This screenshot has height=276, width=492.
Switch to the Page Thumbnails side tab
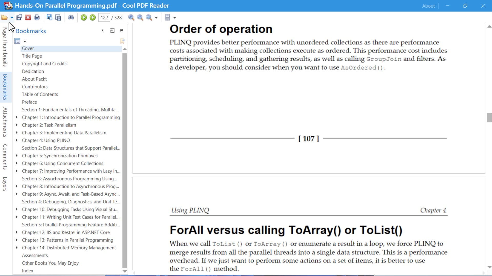[5, 47]
